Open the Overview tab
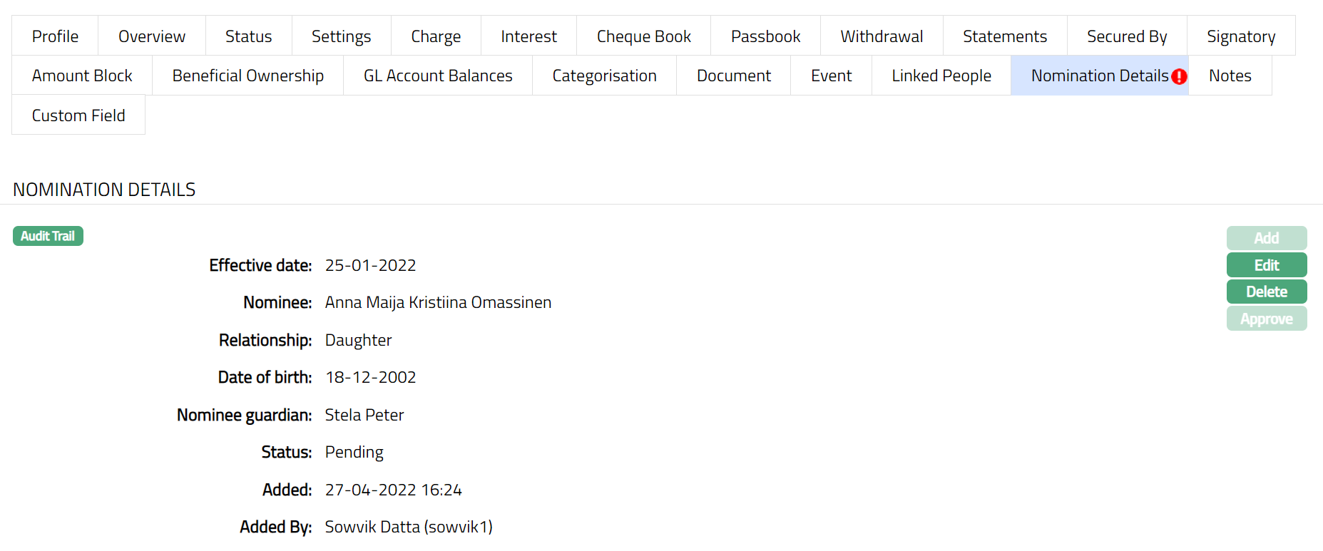Screen dimensions: 1323x551 [x=151, y=36]
